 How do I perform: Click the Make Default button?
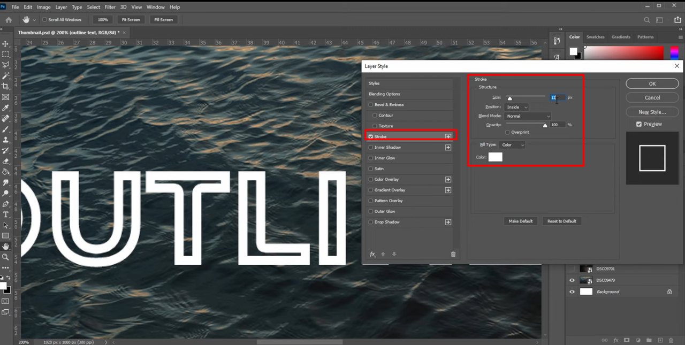point(521,221)
